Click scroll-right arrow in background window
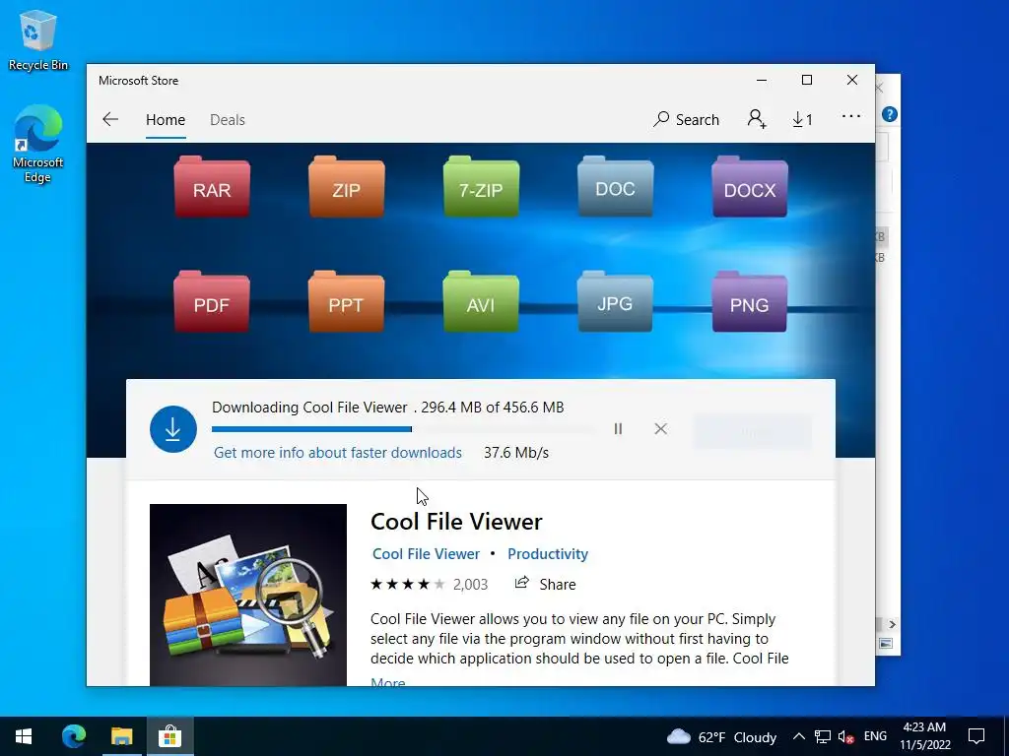This screenshot has width=1009, height=756. point(892,624)
